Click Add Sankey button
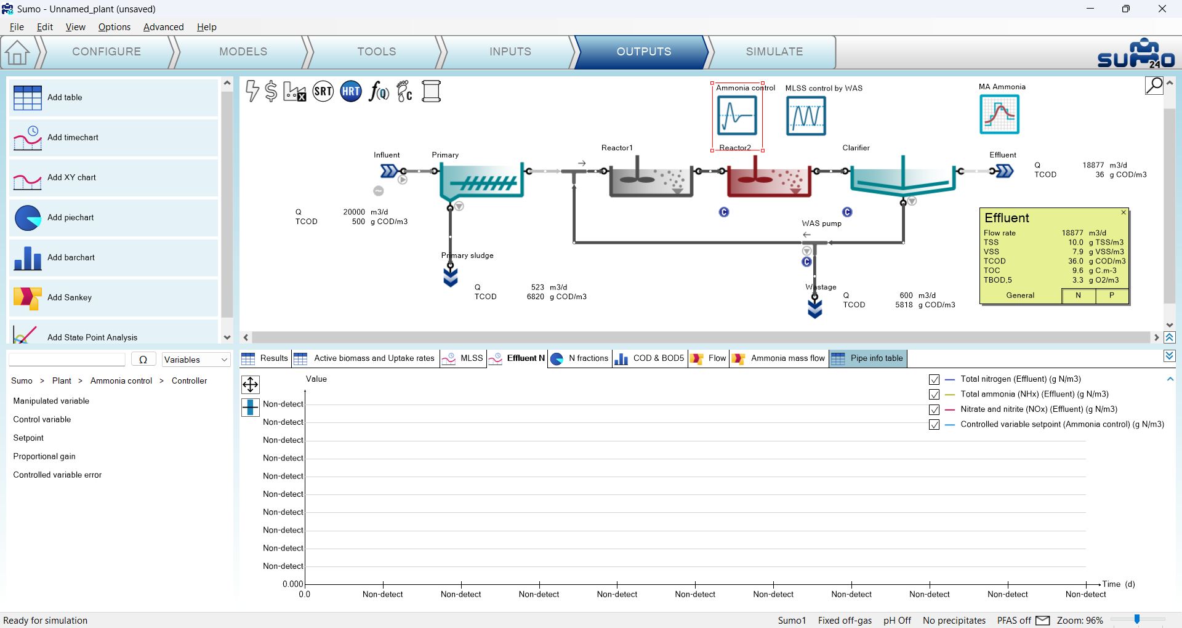Viewport: 1182px width, 628px height. [x=114, y=297]
